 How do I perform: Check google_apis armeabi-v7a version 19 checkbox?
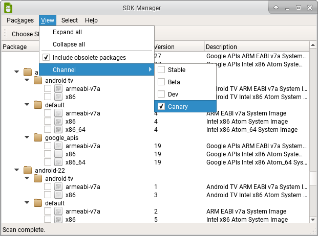pos(48,146)
